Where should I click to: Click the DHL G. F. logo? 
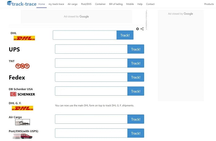click(23, 108)
